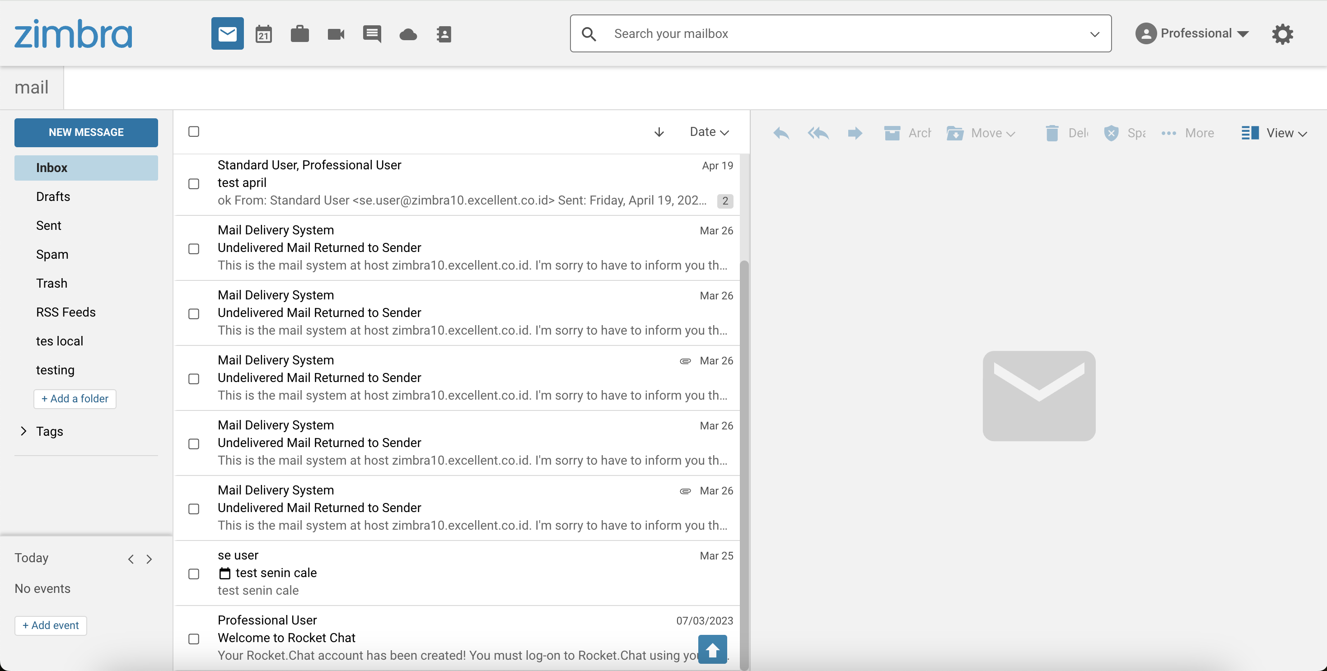Open the Contacts address book icon
This screenshot has width=1327, height=671.
click(x=444, y=34)
